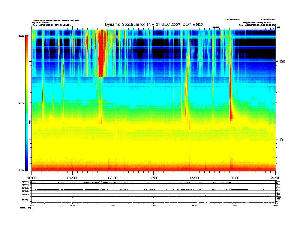Click the '08:00' time axis label
This screenshot has height=229, width=297.
coord(113,178)
